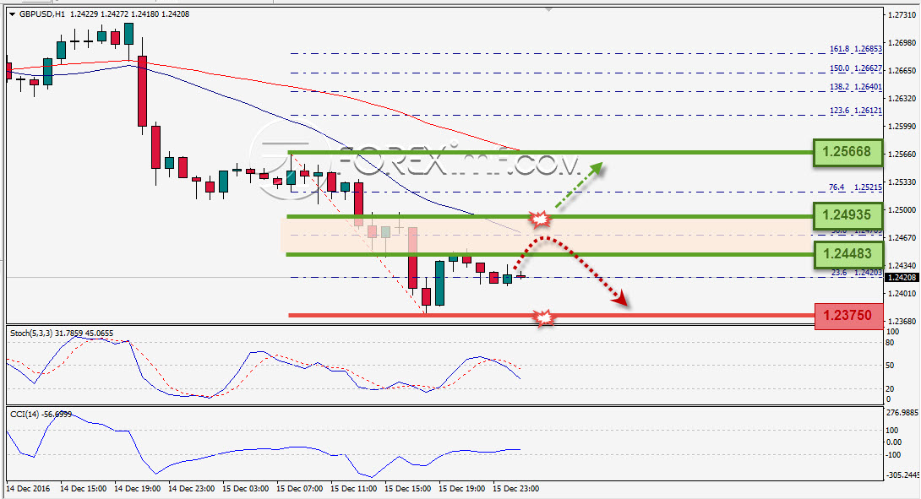
Task: Click the time axis label 15 Dec 15:00
Action: [407, 488]
